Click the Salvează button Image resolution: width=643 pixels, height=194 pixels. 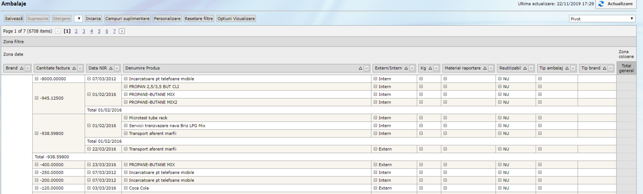click(x=14, y=19)
